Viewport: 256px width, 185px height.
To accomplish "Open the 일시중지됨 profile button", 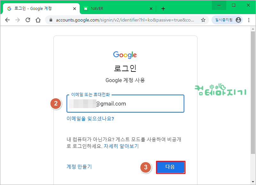I will click(x=227, y=20).
